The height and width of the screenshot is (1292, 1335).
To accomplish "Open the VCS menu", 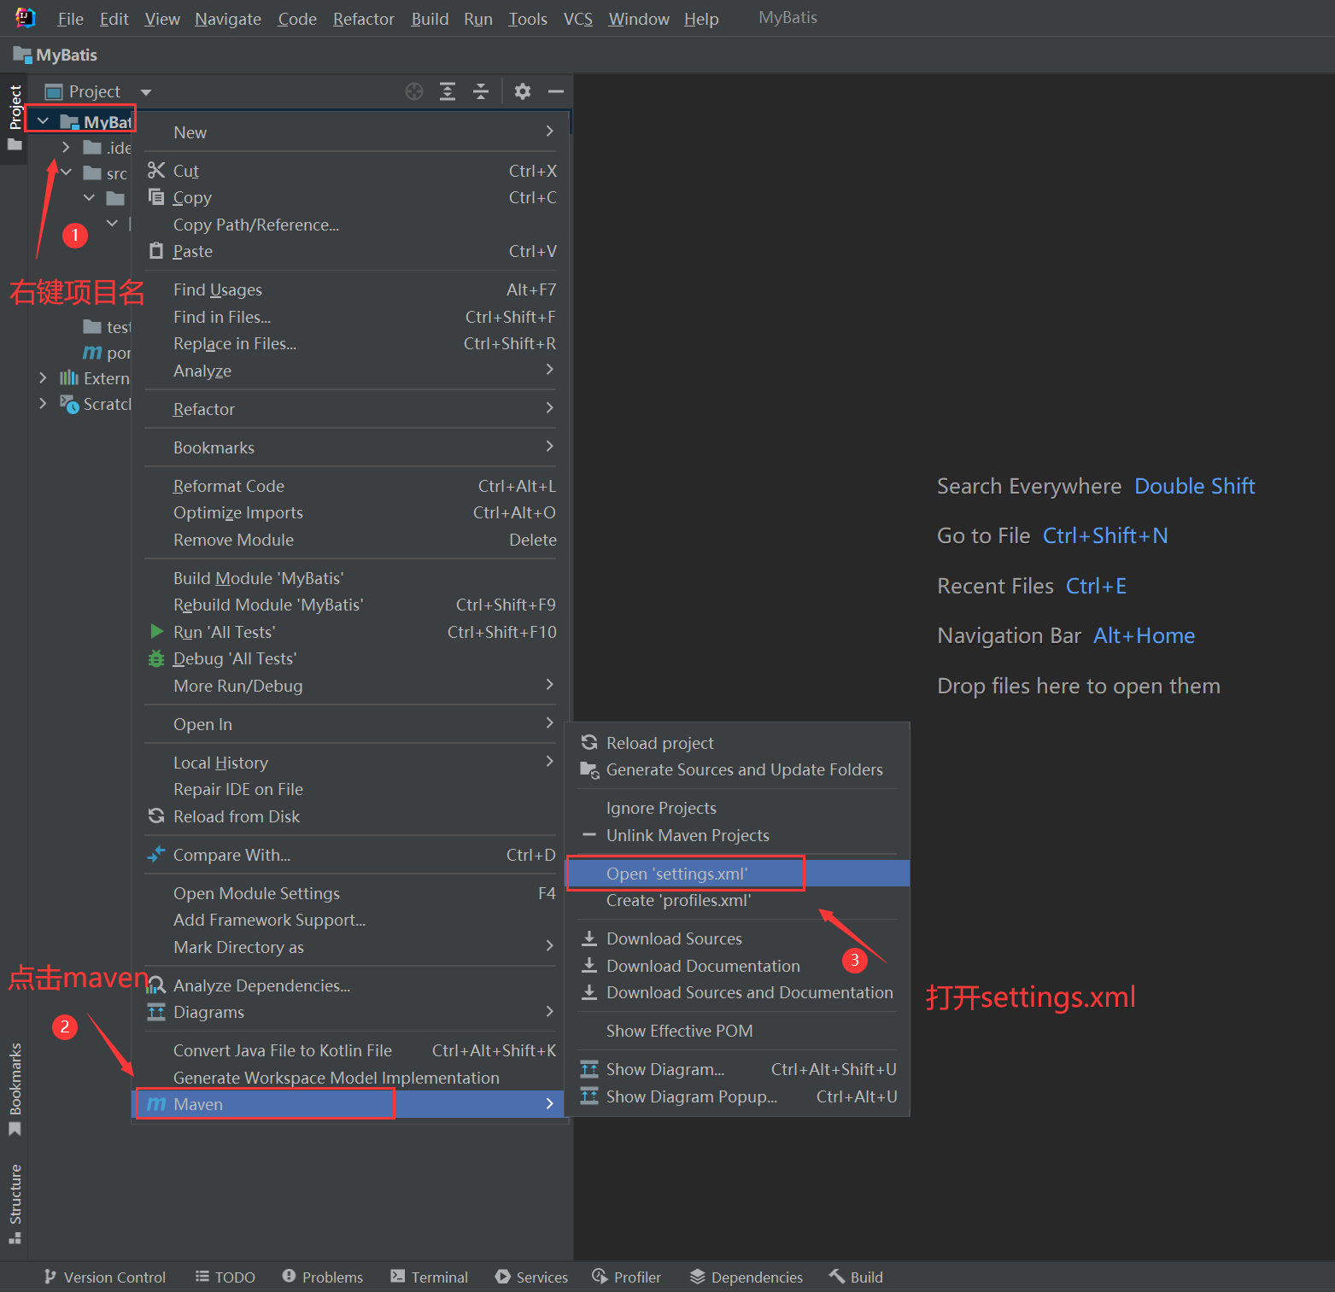I will 578,19.
